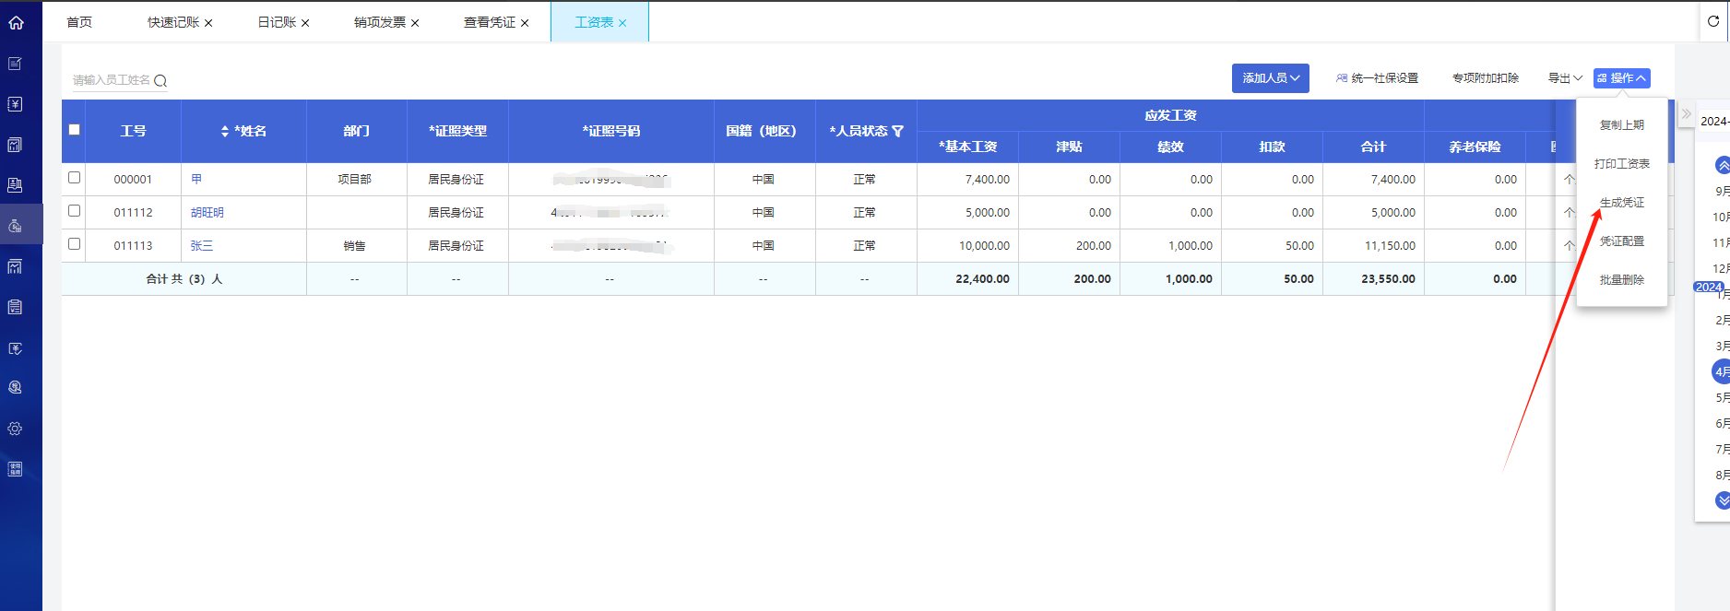Collapse the 操作 dropdown menu
The image size is (1730, 611).
click(x=1621, y=78)
